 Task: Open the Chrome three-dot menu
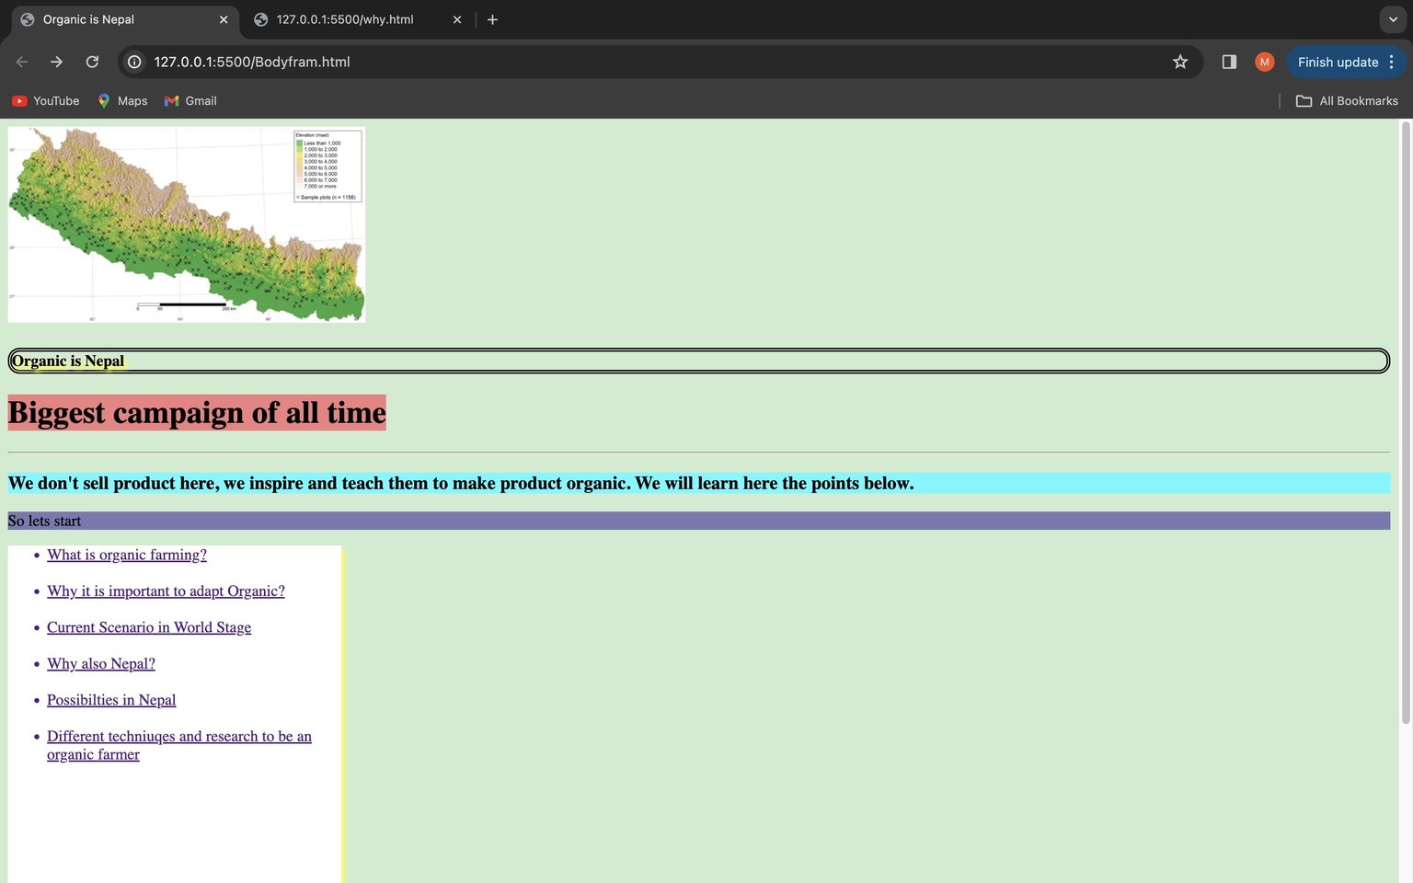coord(1392,62)
